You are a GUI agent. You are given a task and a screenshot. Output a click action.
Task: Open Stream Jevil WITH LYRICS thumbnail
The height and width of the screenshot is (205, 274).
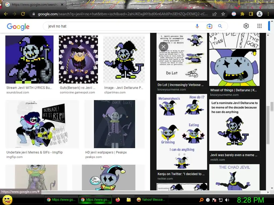click(29, 60)
